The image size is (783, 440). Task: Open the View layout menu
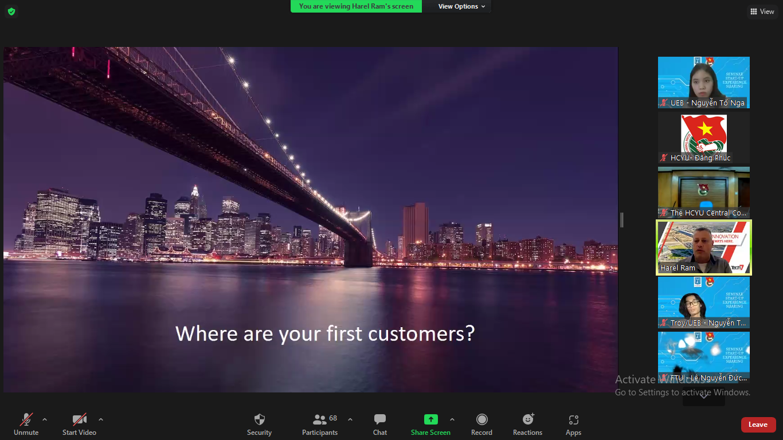coord(762,11)
